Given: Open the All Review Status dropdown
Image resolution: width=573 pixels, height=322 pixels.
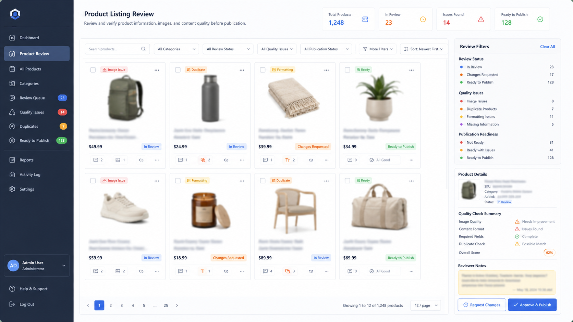Looking at the screenshot, I should point(228,49).
